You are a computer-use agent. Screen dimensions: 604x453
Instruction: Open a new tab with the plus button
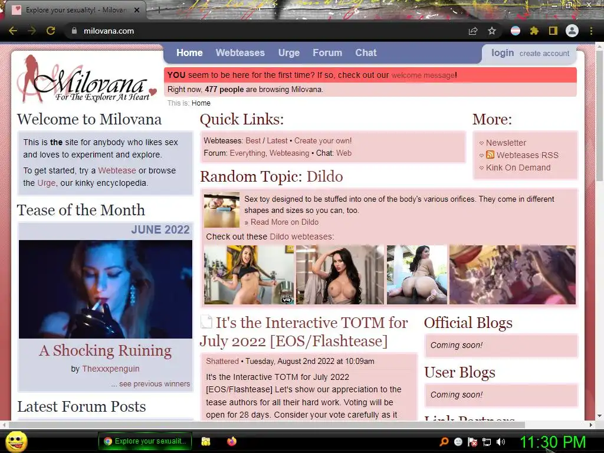(x=159, y=11)
